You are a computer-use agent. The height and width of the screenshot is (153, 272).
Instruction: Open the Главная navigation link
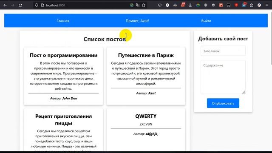click(63, 21)
